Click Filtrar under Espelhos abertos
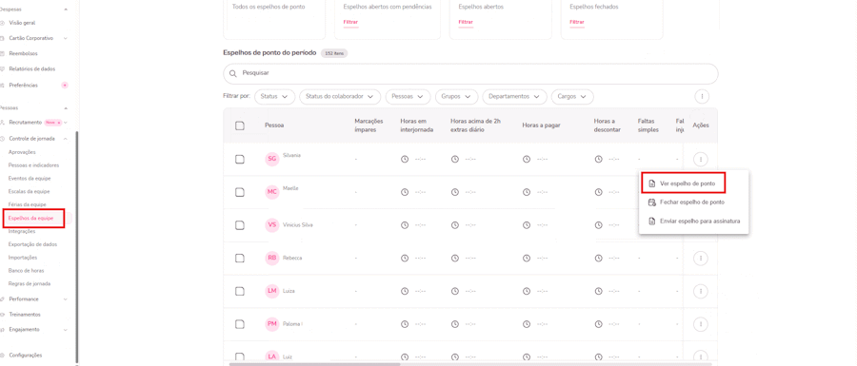This screenshot has height=366, width=857. pyautogui.click(x=465, y=23)
